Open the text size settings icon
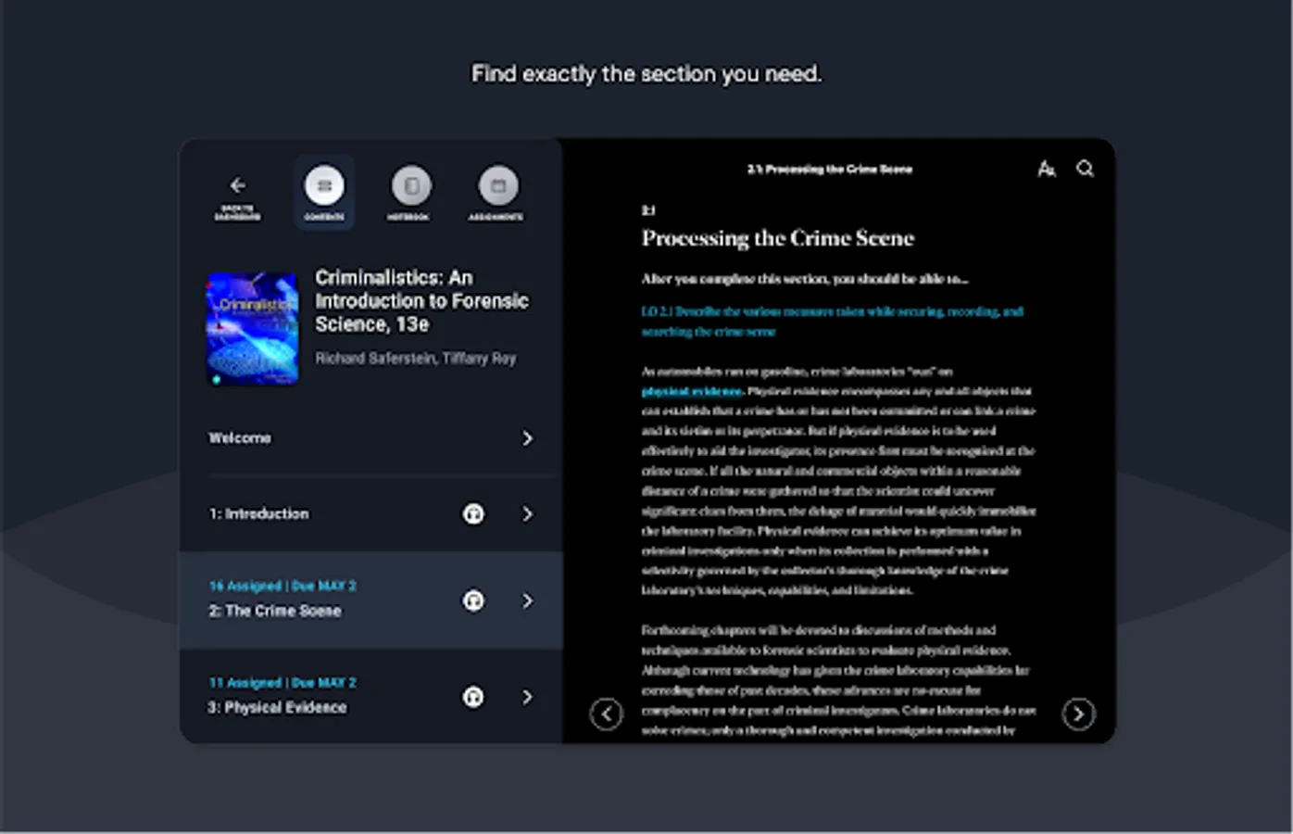 pyautogui.click(x=1047, y=169)
